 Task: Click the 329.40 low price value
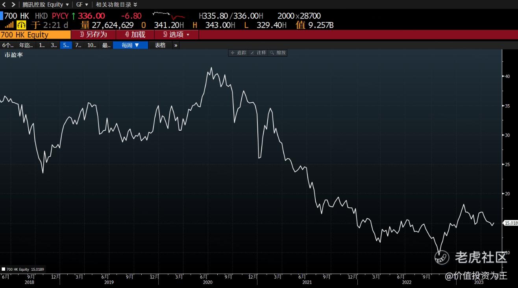(x=270, y=25)
